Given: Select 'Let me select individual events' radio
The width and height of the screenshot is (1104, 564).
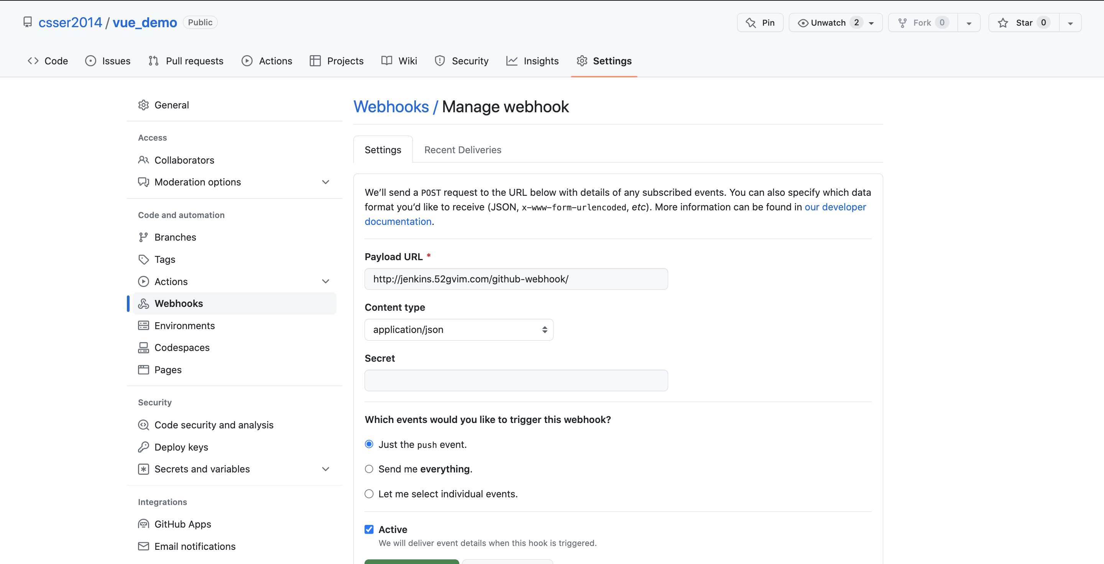Looking at the screenshot, I should click(x=369, y=494).
